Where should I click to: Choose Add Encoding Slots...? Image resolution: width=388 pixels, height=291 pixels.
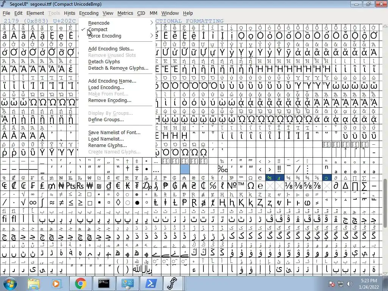(x=111, y=49)
